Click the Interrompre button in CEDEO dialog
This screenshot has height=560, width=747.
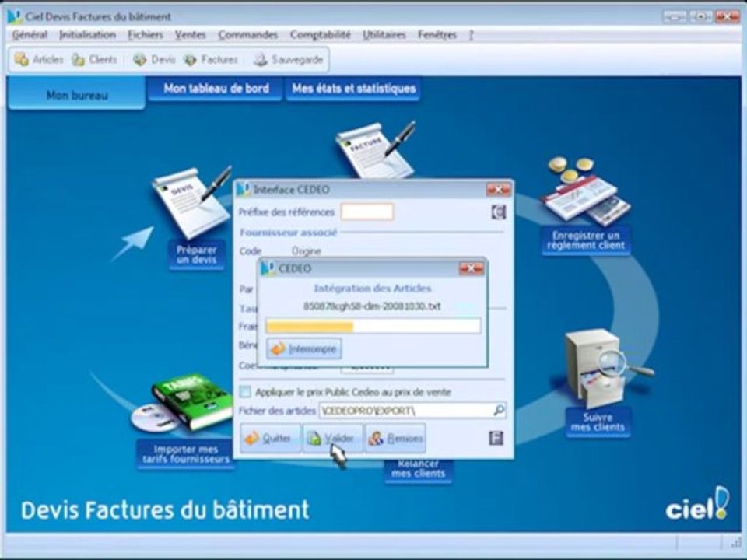click(x=304, y=349)
